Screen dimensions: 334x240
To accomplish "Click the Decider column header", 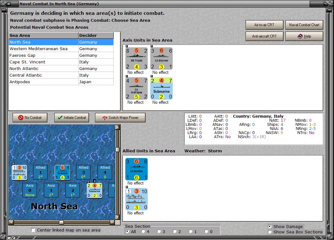I will point(96,36).
